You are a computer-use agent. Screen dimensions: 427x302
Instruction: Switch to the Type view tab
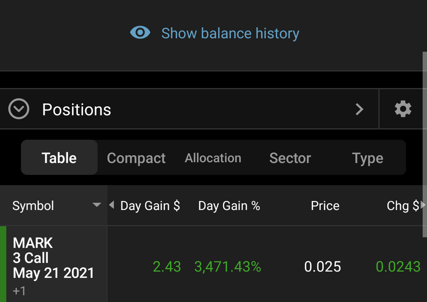point(368,158)
